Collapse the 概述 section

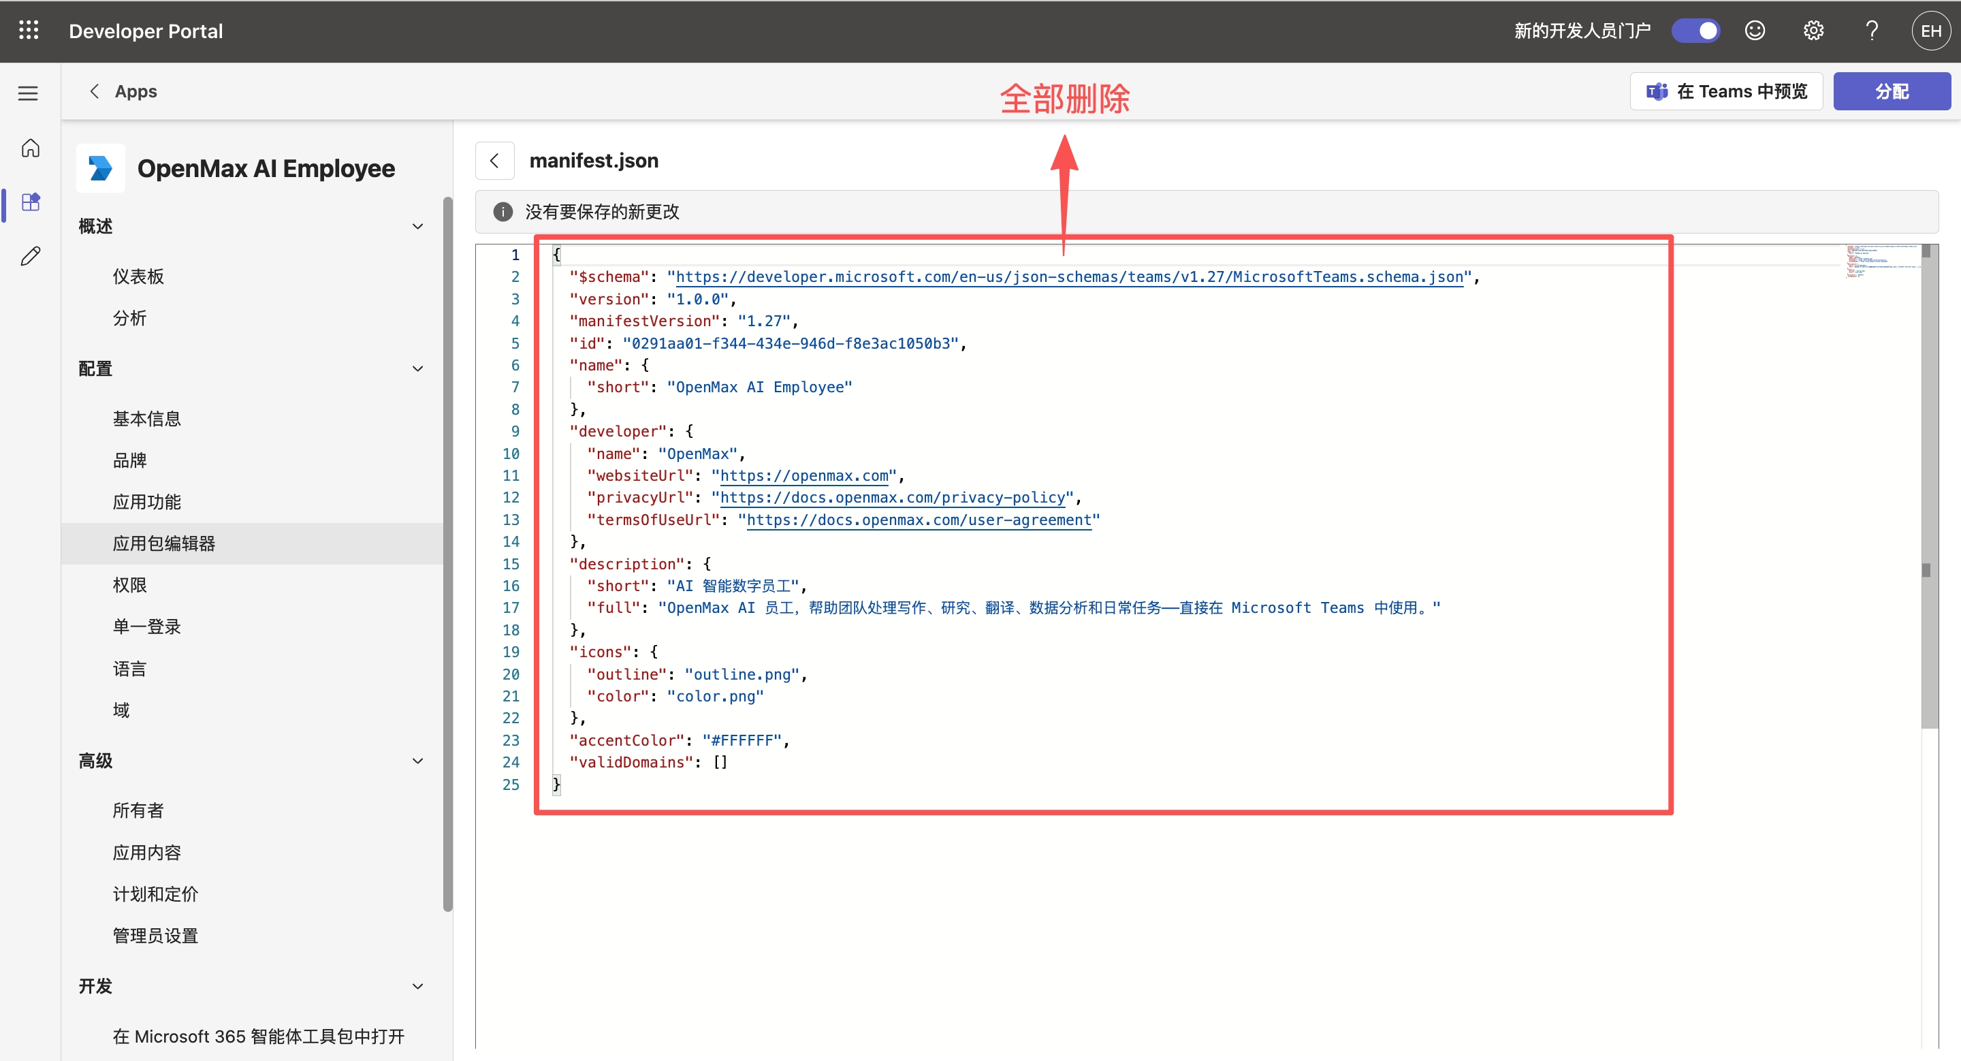click(418, 226)
